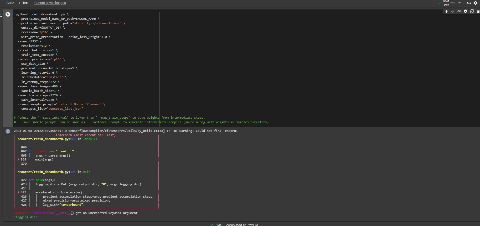Image resolution: width=480 pixels, height=226 pixels.
Task: Mirror the cell in a tab
Action: click(x=472, y=11)
